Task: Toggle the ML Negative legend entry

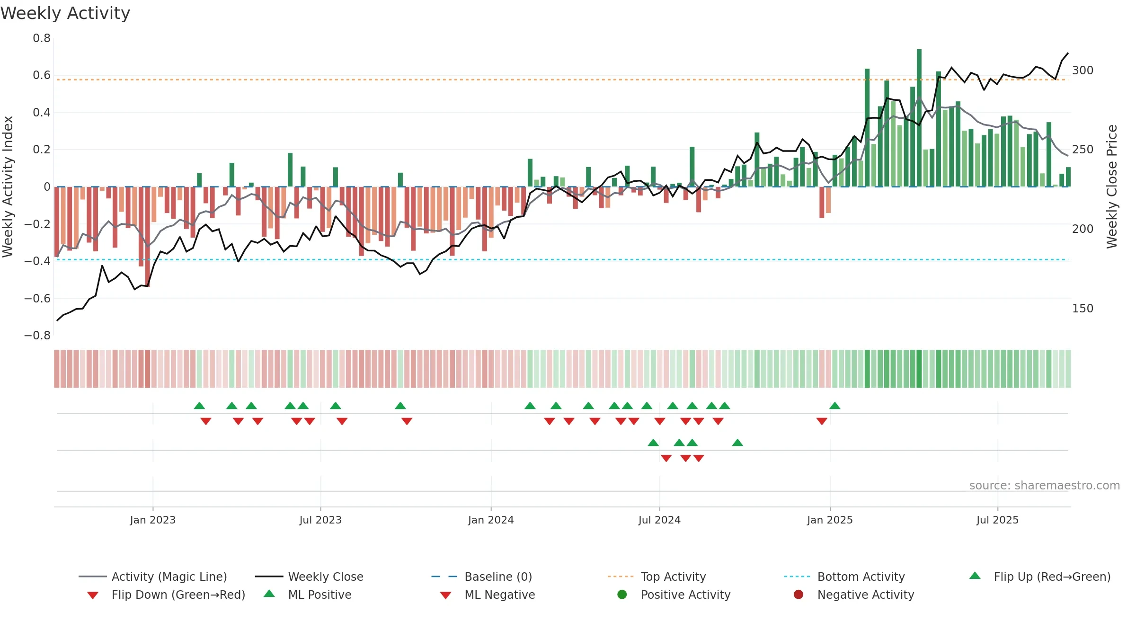Action: (488, 595)
